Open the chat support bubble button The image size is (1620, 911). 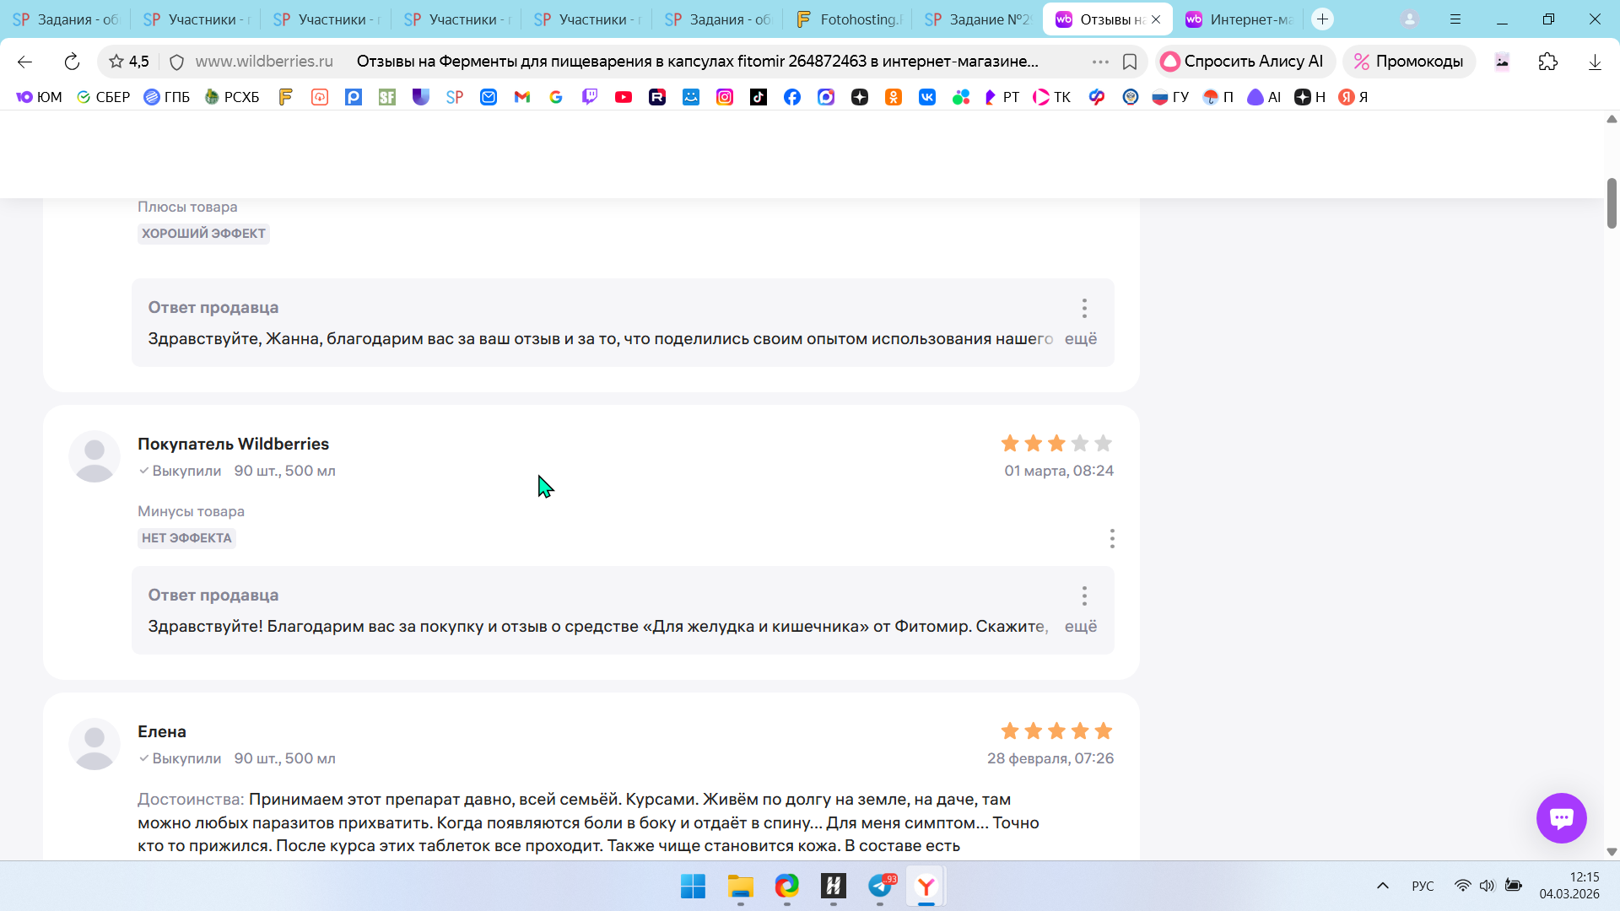(x=1561, y=817)
